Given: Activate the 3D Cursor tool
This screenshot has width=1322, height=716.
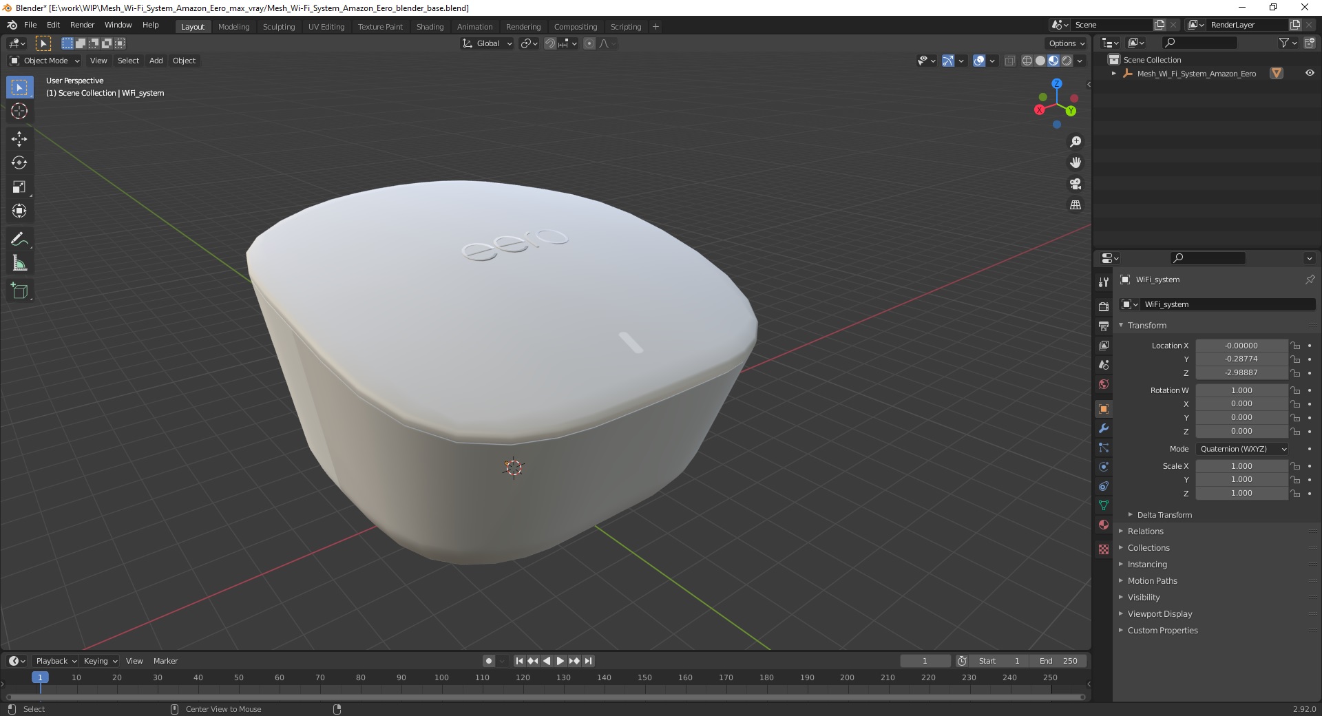Looking at the screenshot, I should (x=19, y=111).
